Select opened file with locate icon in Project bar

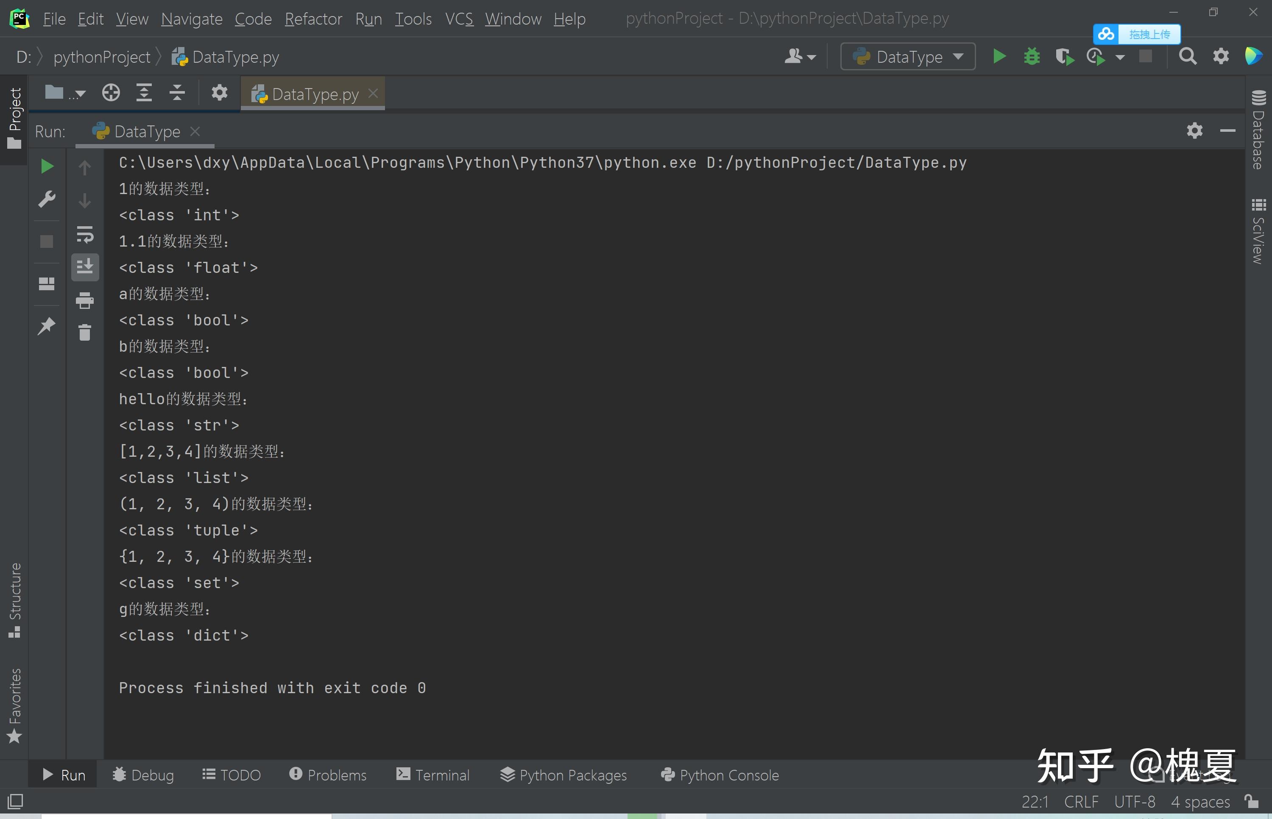[111, 92]
